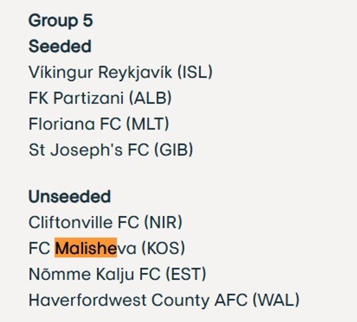Click the MLT country code
The image size is (357, 322).
click(x=148, y=124)
